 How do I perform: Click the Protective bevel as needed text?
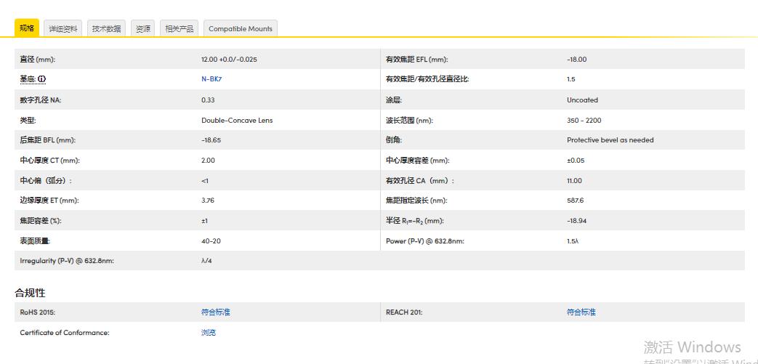coord(610,140)
